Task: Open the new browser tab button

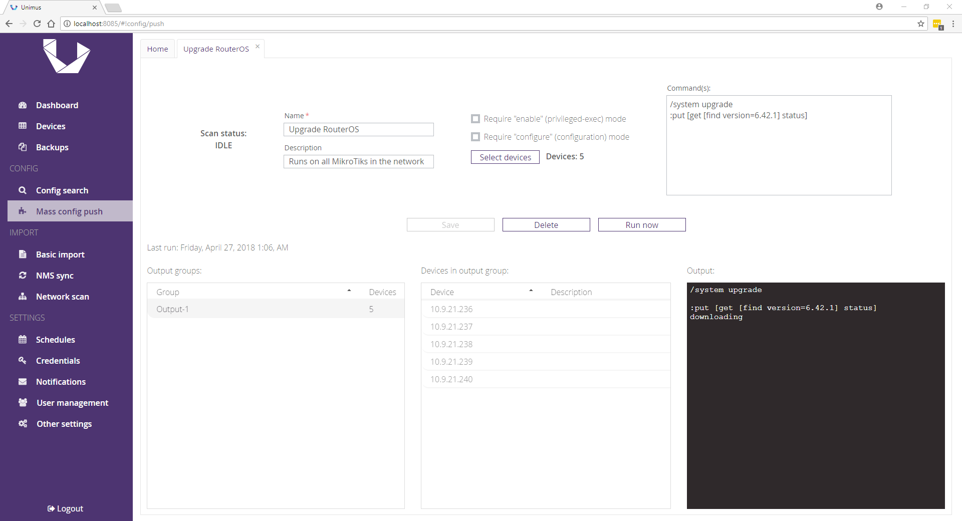Action: click(x=113, y=8)
